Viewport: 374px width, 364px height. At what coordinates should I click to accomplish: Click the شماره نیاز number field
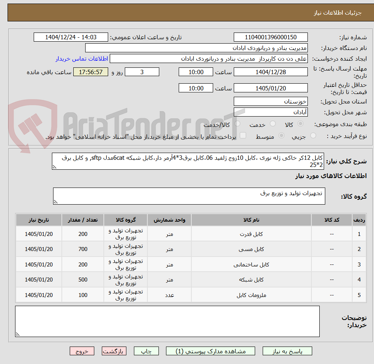tap(271, 37)
